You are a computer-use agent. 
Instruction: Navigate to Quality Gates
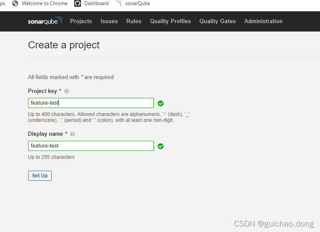point(218,21)
